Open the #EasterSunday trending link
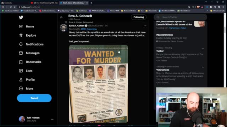This screenshot has height=127, width=227. [165, 35]
